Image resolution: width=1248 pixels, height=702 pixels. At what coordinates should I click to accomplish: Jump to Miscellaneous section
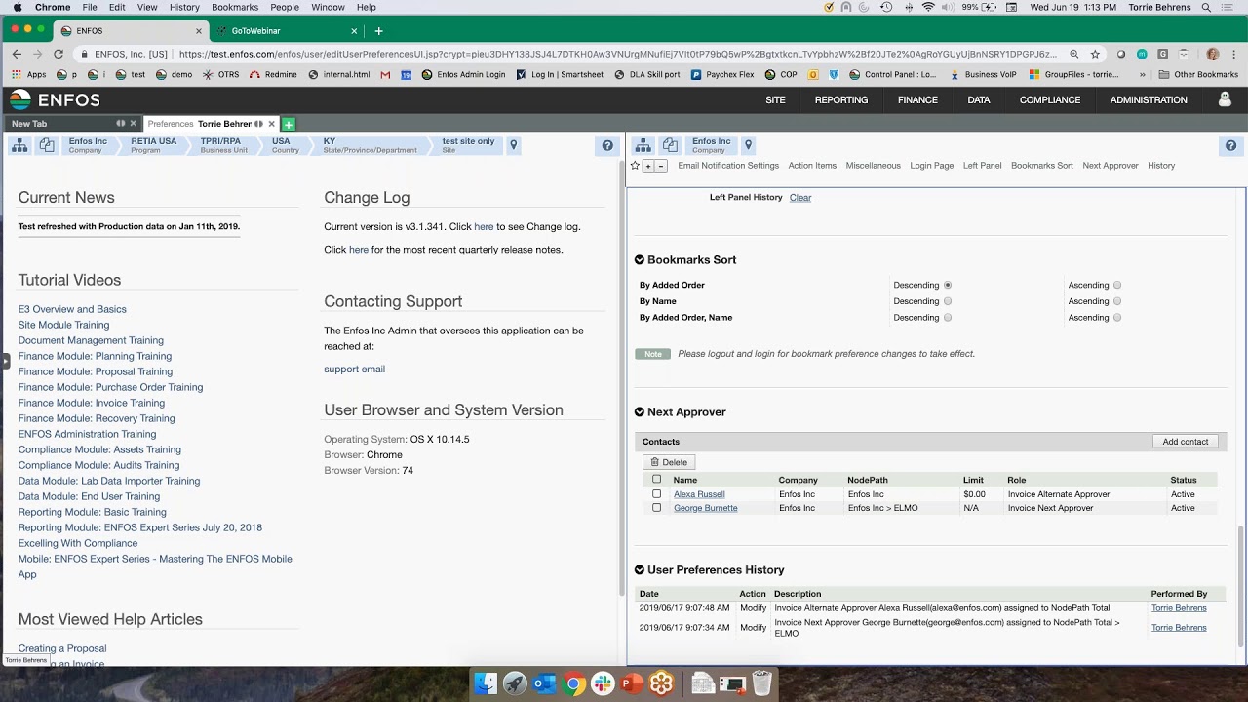[x=873, y=166]
